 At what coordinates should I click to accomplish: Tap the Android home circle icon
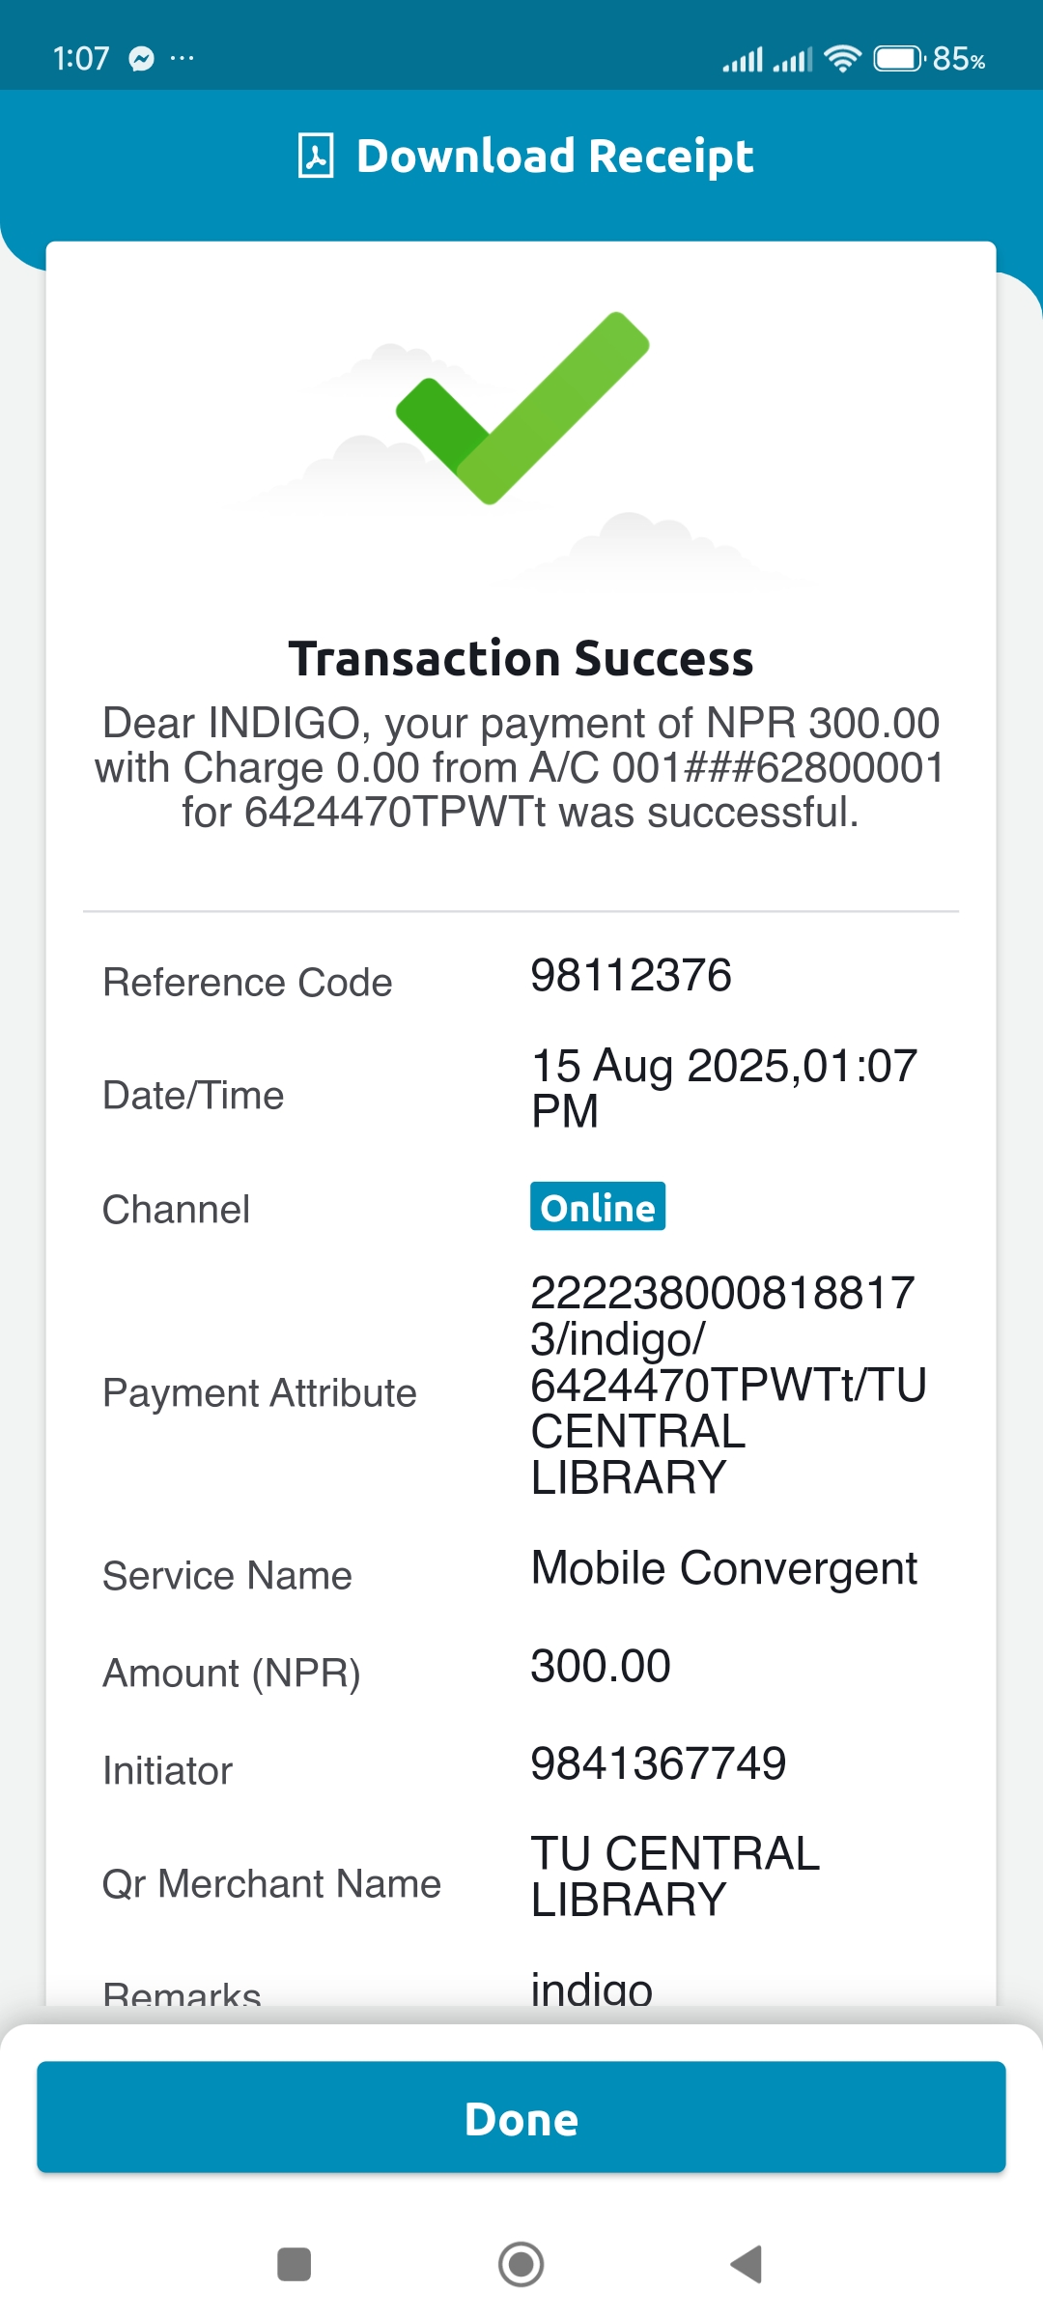pos(521,2264)
